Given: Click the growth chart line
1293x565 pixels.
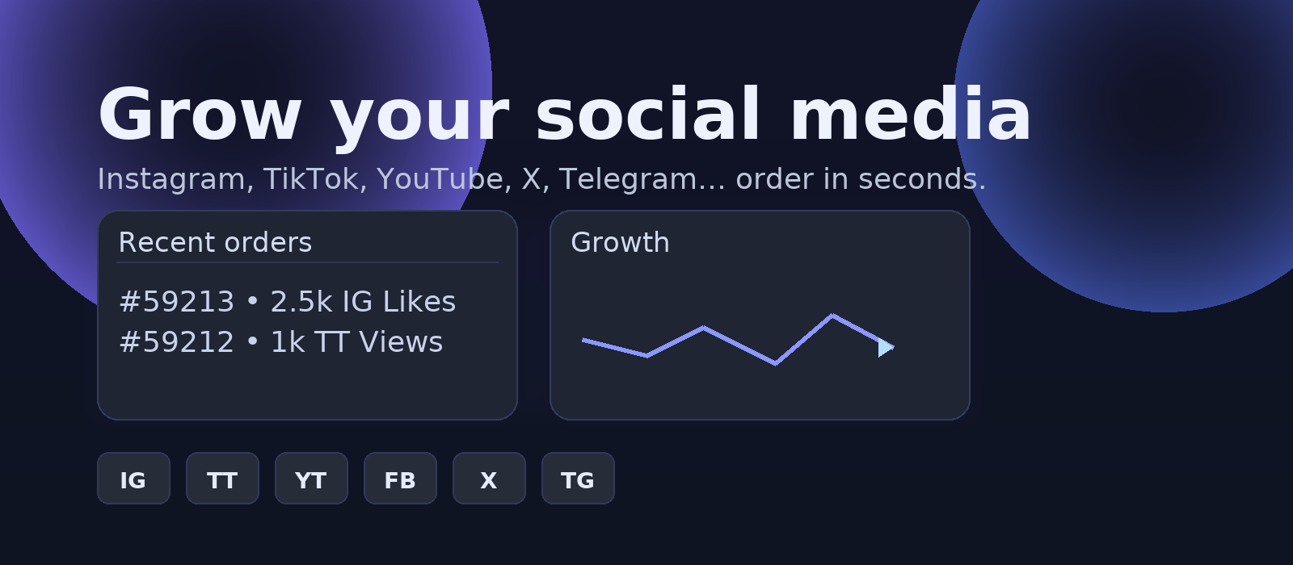Looking at the screenshot, I should coord(739,345).
